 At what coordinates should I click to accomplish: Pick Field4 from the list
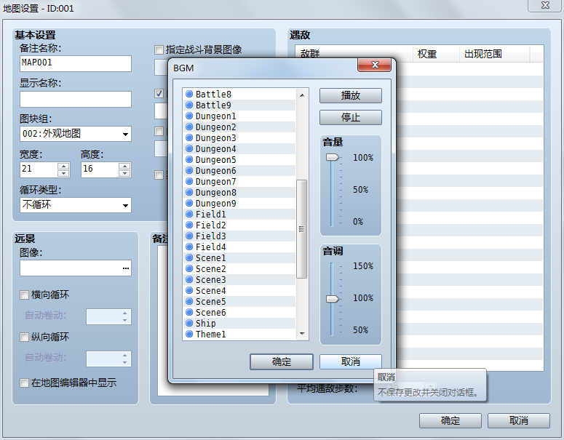[x=239, y=247]
